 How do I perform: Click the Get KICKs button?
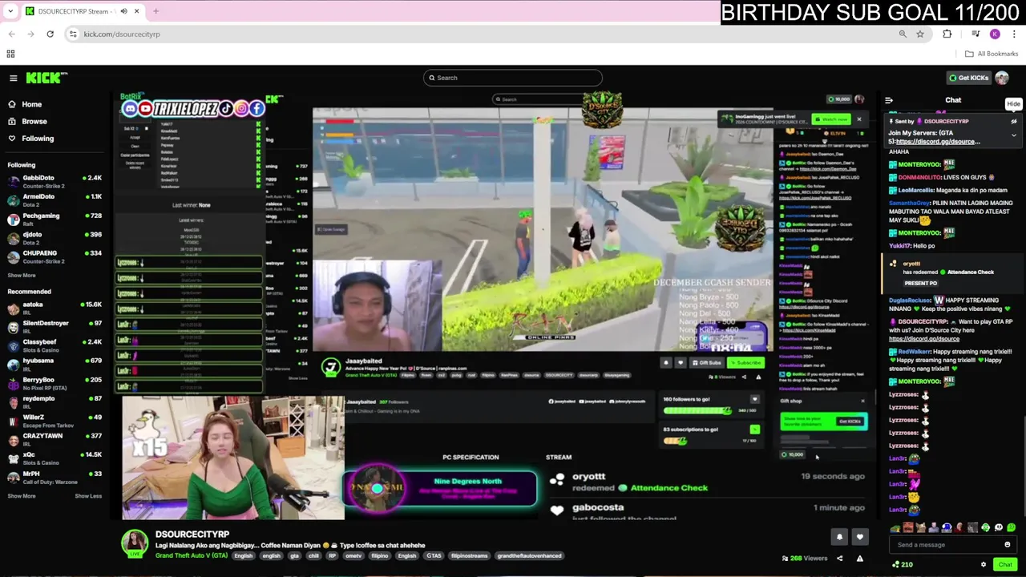(968, 78)
